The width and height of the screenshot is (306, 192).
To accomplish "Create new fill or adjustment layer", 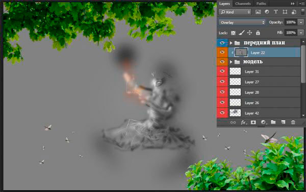I will coord(264,122).
